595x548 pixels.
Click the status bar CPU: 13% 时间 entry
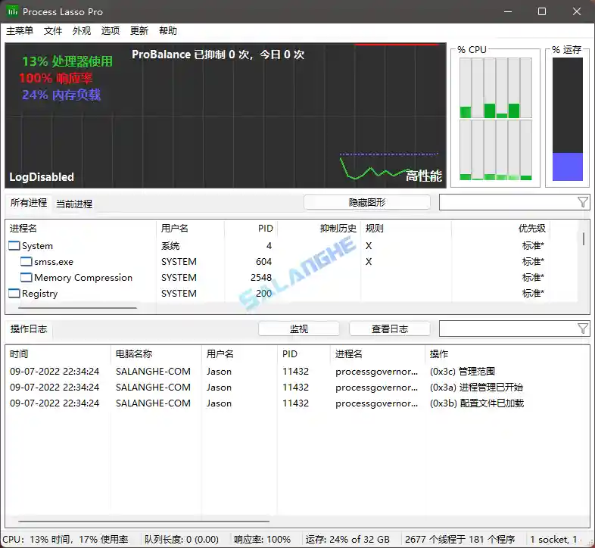[65, 539]
